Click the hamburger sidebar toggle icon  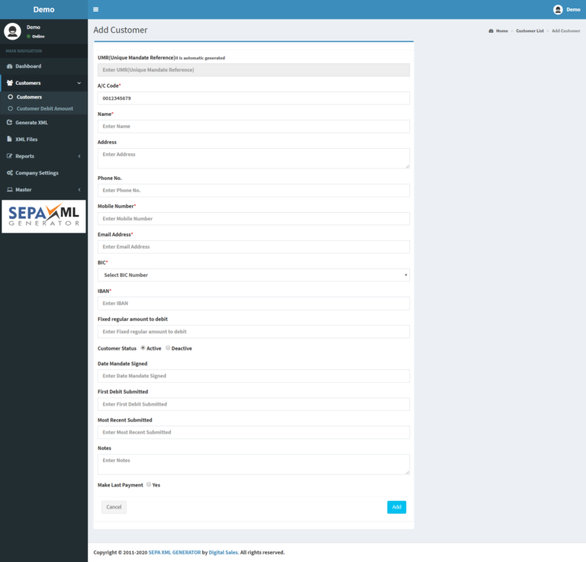pyautogui.click(x=95, y=10)
